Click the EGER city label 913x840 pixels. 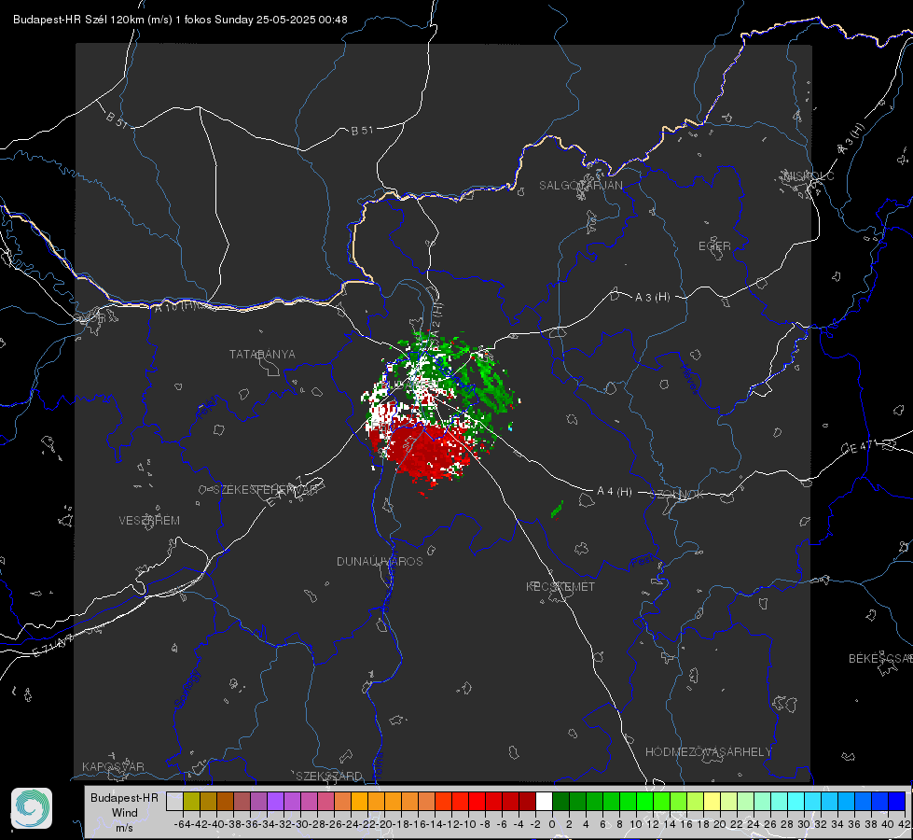click(x=714, y=246)
